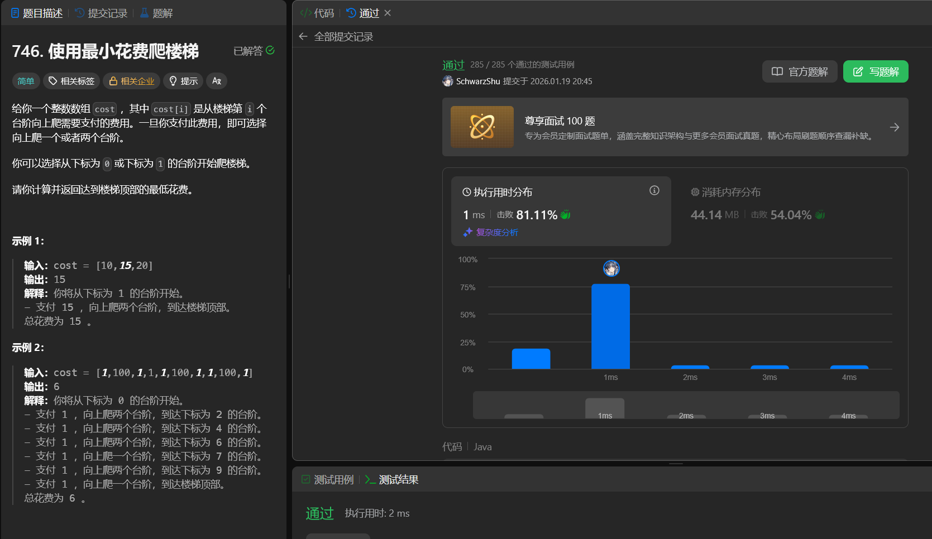Click the Aa font settings icon
The width and height of the screenshot is (932, 539).
[x=217, y=81]
